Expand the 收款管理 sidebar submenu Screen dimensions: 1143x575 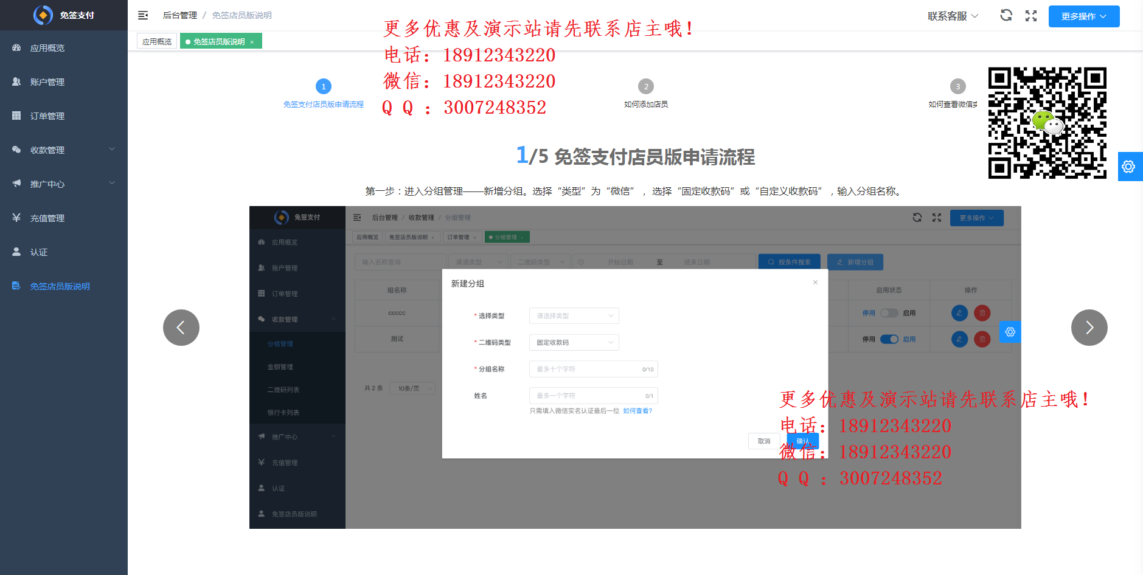coord(64,150)
